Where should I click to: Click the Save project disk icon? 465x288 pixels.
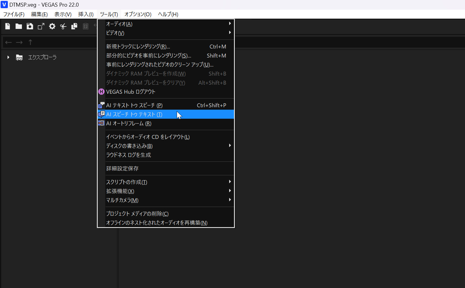pyautogui.click(x=30, y=26)
